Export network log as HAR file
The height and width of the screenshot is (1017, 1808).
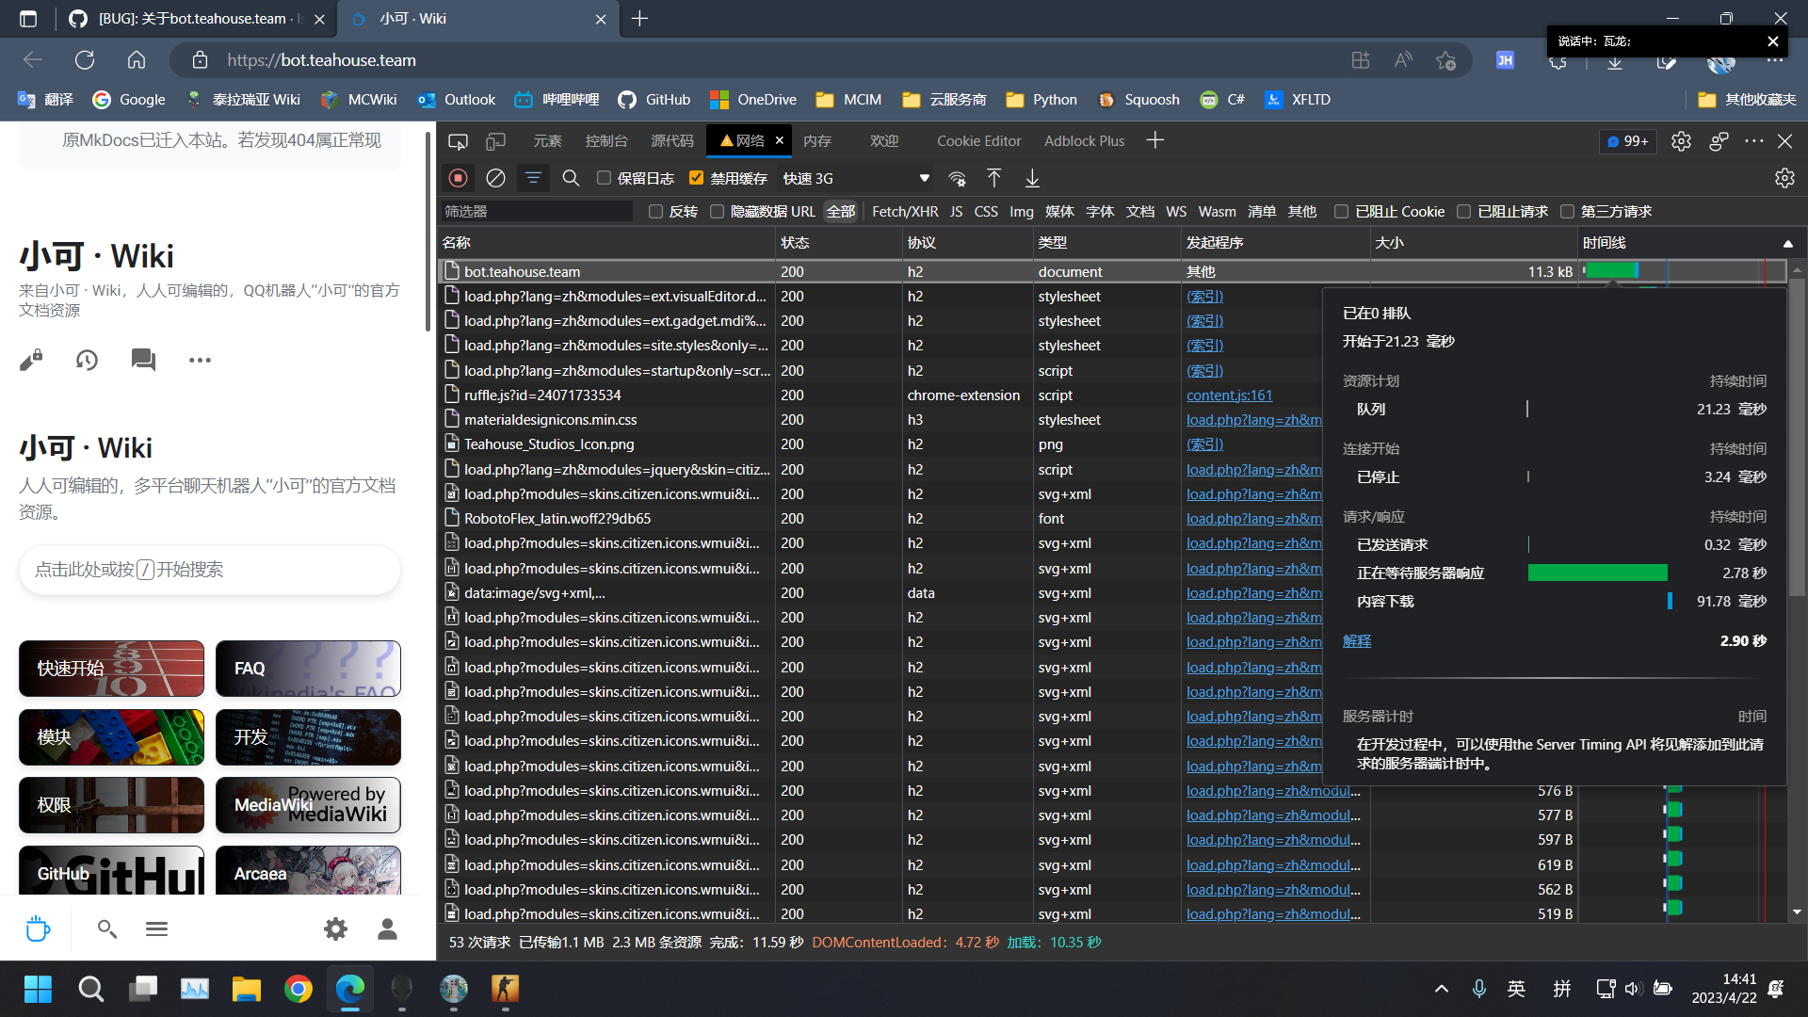[1031, 178]
